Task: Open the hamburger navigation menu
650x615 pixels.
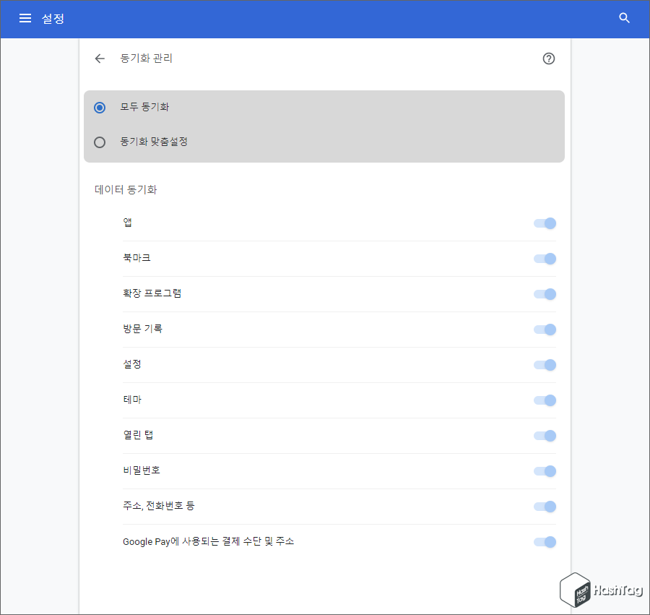Action: tap(25, 19)
